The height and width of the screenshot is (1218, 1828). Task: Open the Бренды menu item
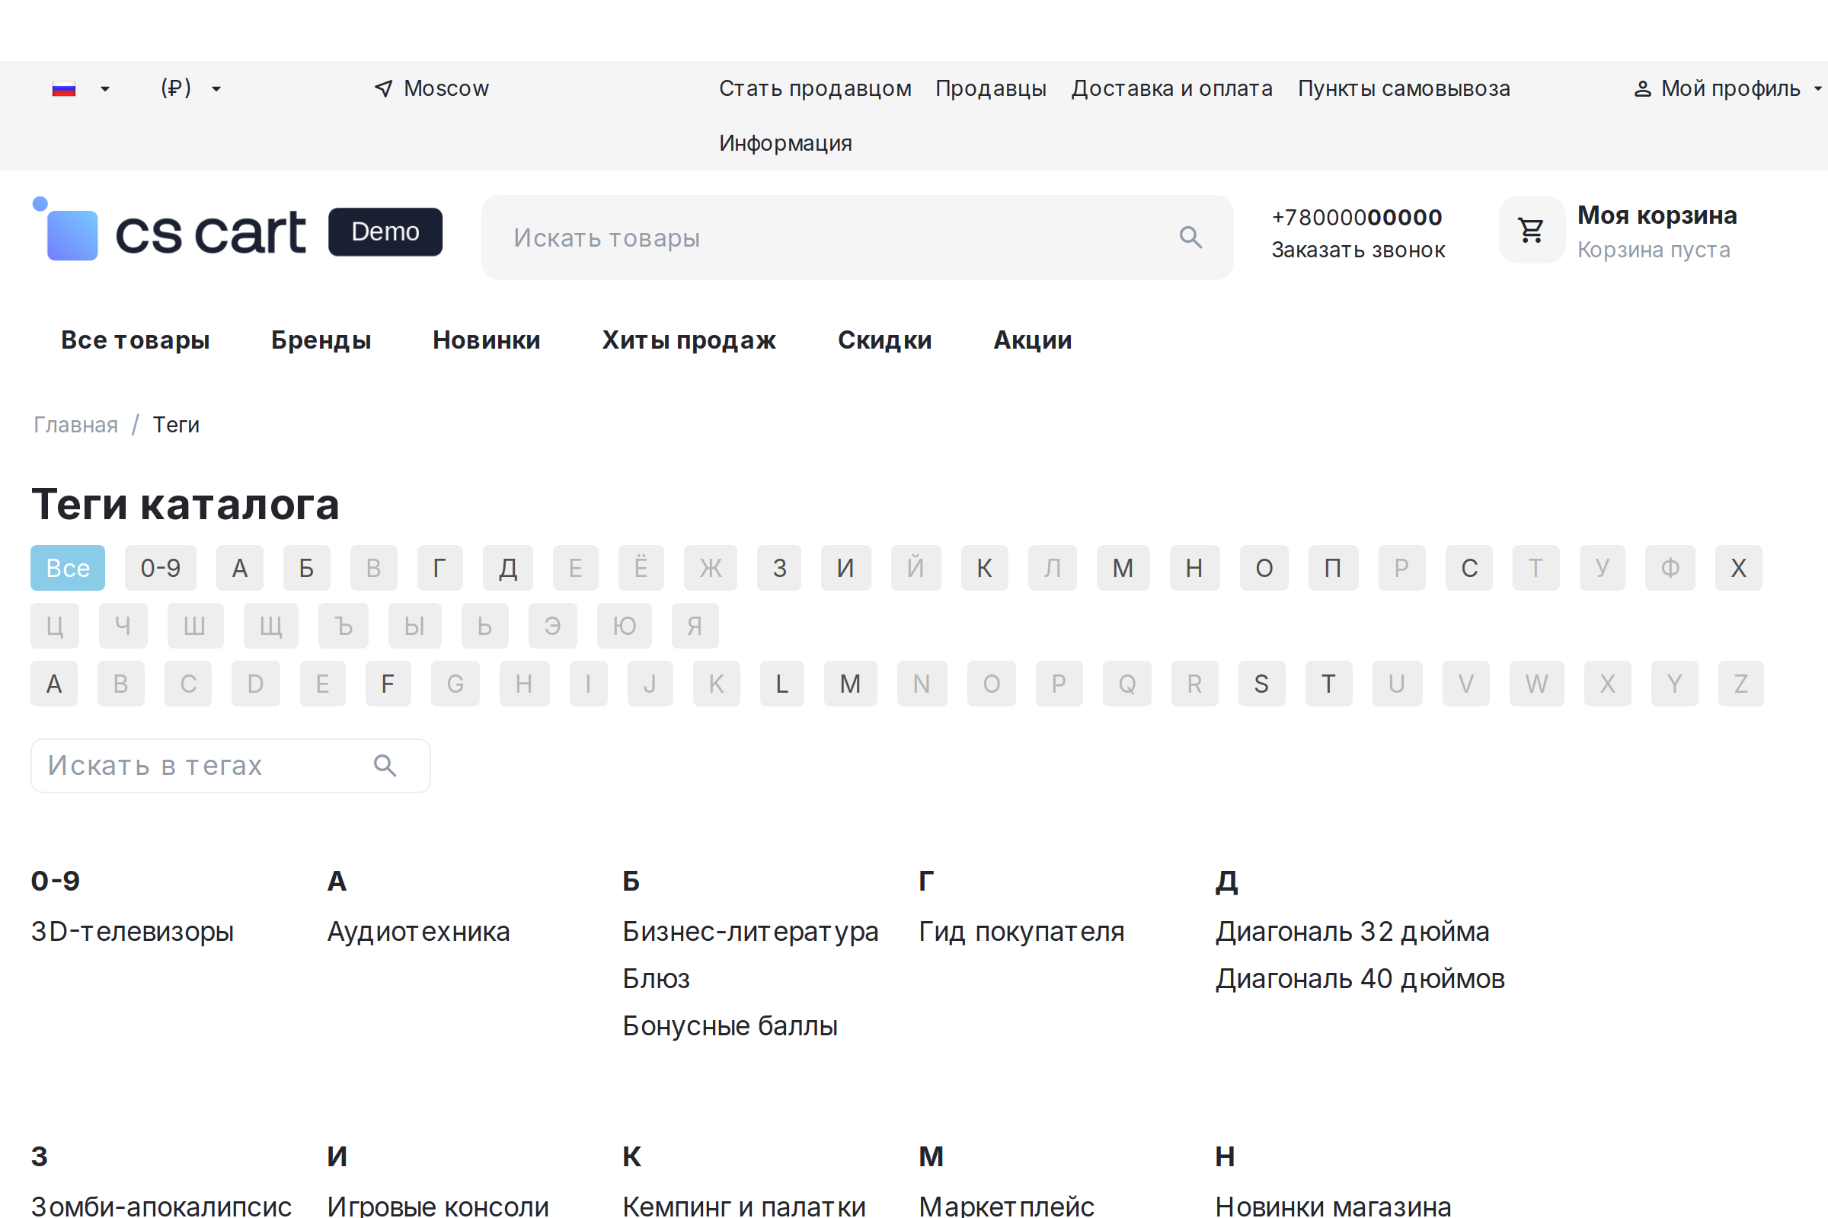click(x=321, y=340)
